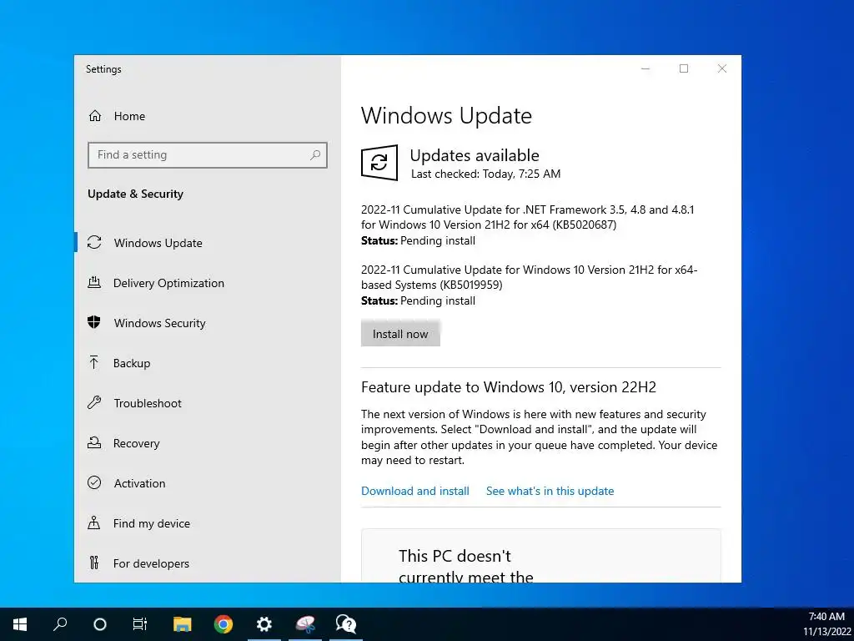The width and height of the screenshot is (854, 641).
Task: Open File Explorer from taskbar
Action: (x=183, y=624)
